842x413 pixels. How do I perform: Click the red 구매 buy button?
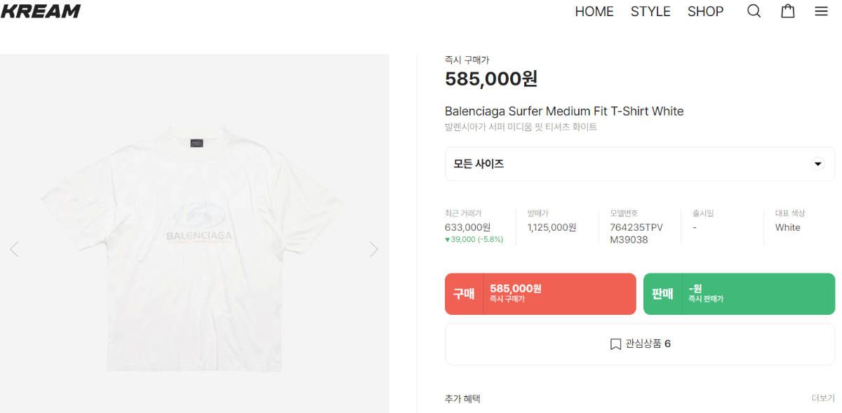(540, 294)
